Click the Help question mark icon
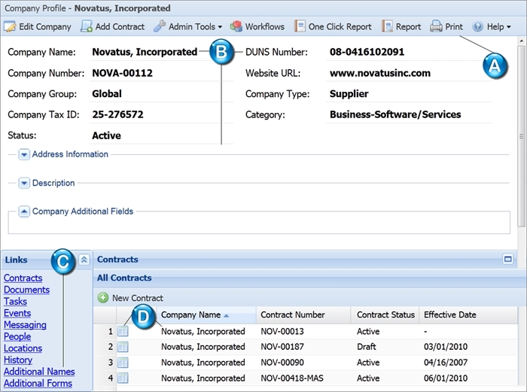 tap(477, 26)
